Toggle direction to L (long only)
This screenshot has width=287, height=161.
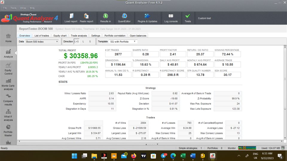point(83,41)
